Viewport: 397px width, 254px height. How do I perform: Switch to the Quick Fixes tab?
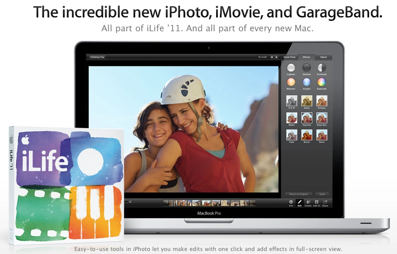(290, 57)
